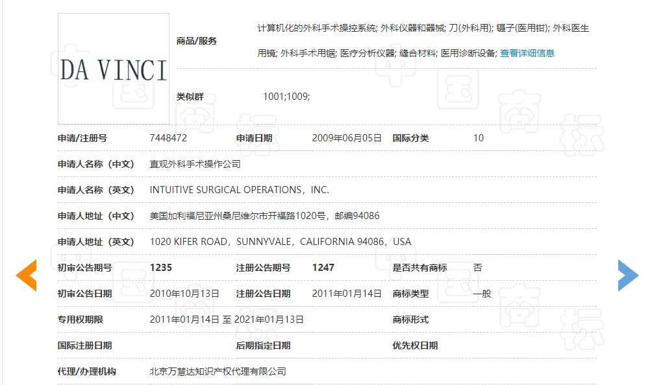Viewport: 652px width, 385px height.
Task: Click the 优先权日期 label
Action: (415, 345)
